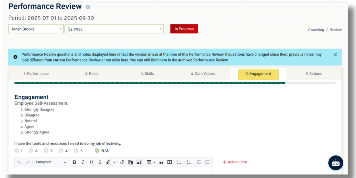
Task: Insert a hyperlink using the link icon
Action: (x=122, y=162)
